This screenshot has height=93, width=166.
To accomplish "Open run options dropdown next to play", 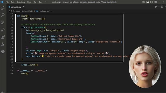I will 158,7.
